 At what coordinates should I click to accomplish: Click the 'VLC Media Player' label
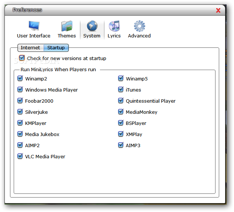point(45,156)
